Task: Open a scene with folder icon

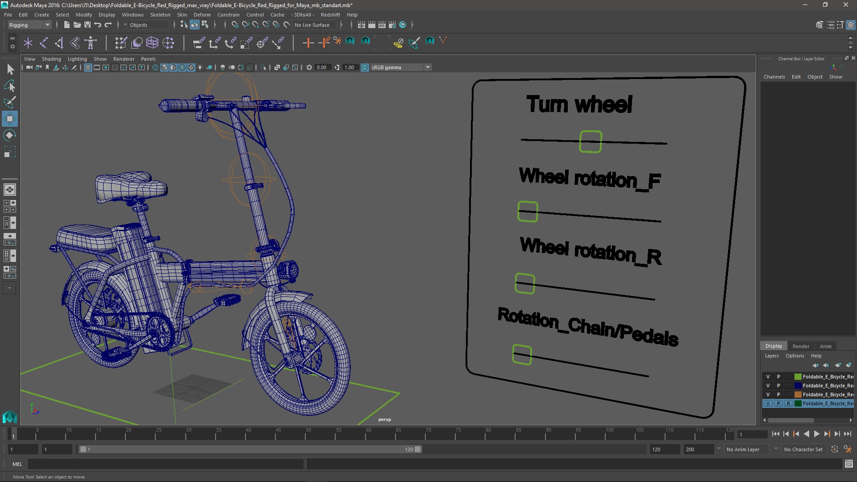Action: pyautogui.click(x=77, y=25)
